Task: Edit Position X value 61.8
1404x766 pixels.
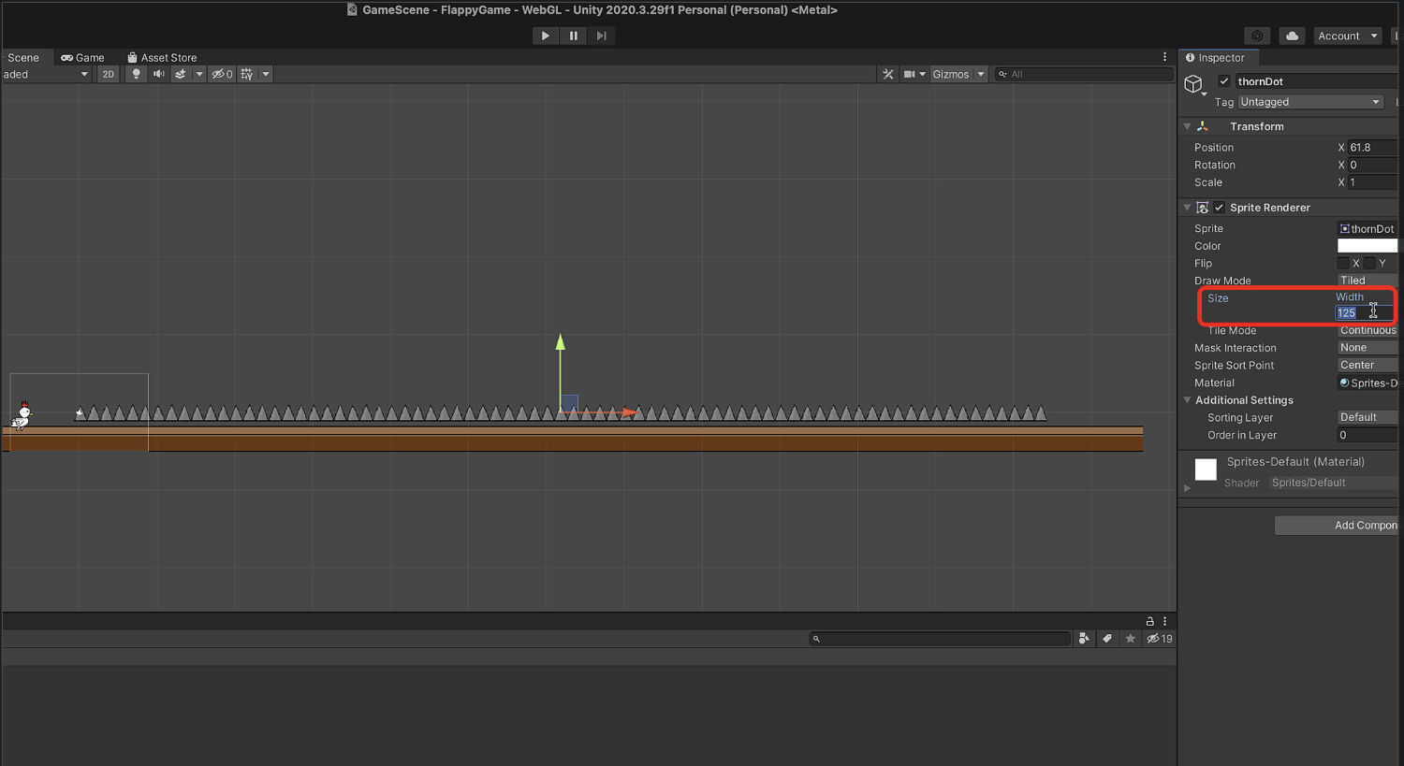Action: [x=1372, y=148]
